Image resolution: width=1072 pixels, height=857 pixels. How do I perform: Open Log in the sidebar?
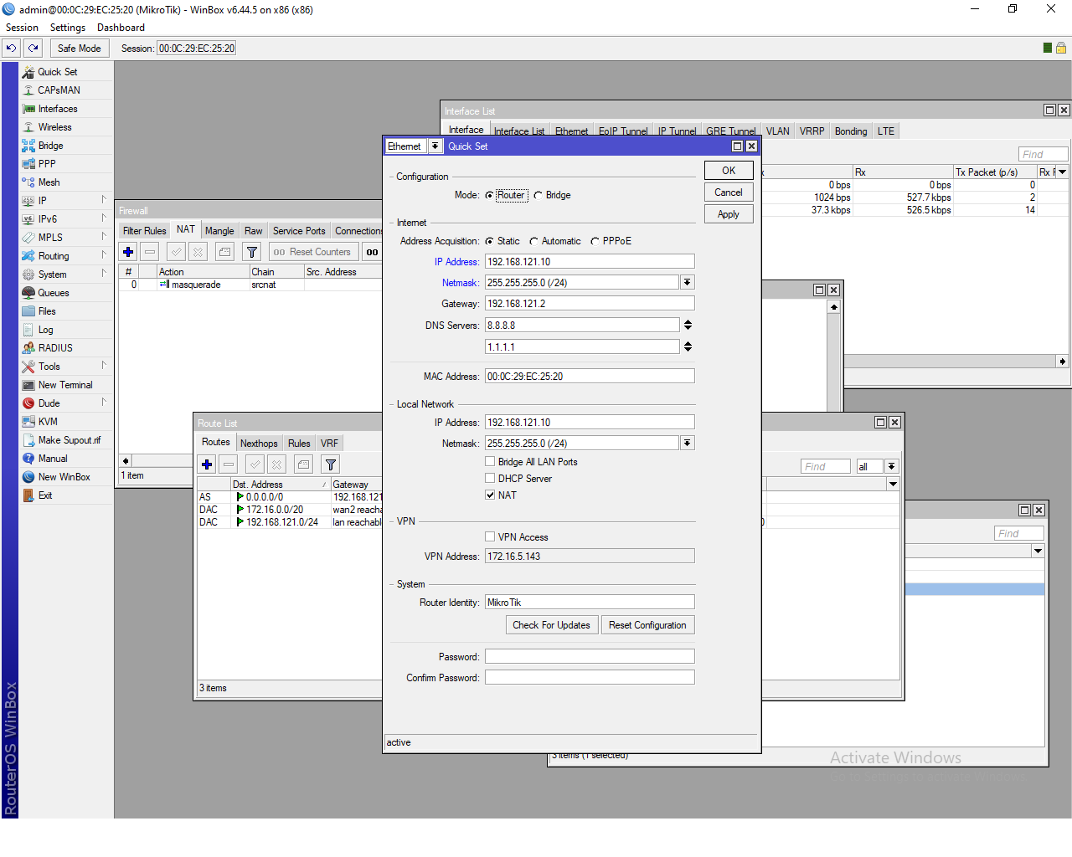tap(45, 330)
